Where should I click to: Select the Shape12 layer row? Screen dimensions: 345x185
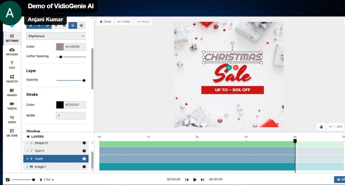click(x=56, y=143)
